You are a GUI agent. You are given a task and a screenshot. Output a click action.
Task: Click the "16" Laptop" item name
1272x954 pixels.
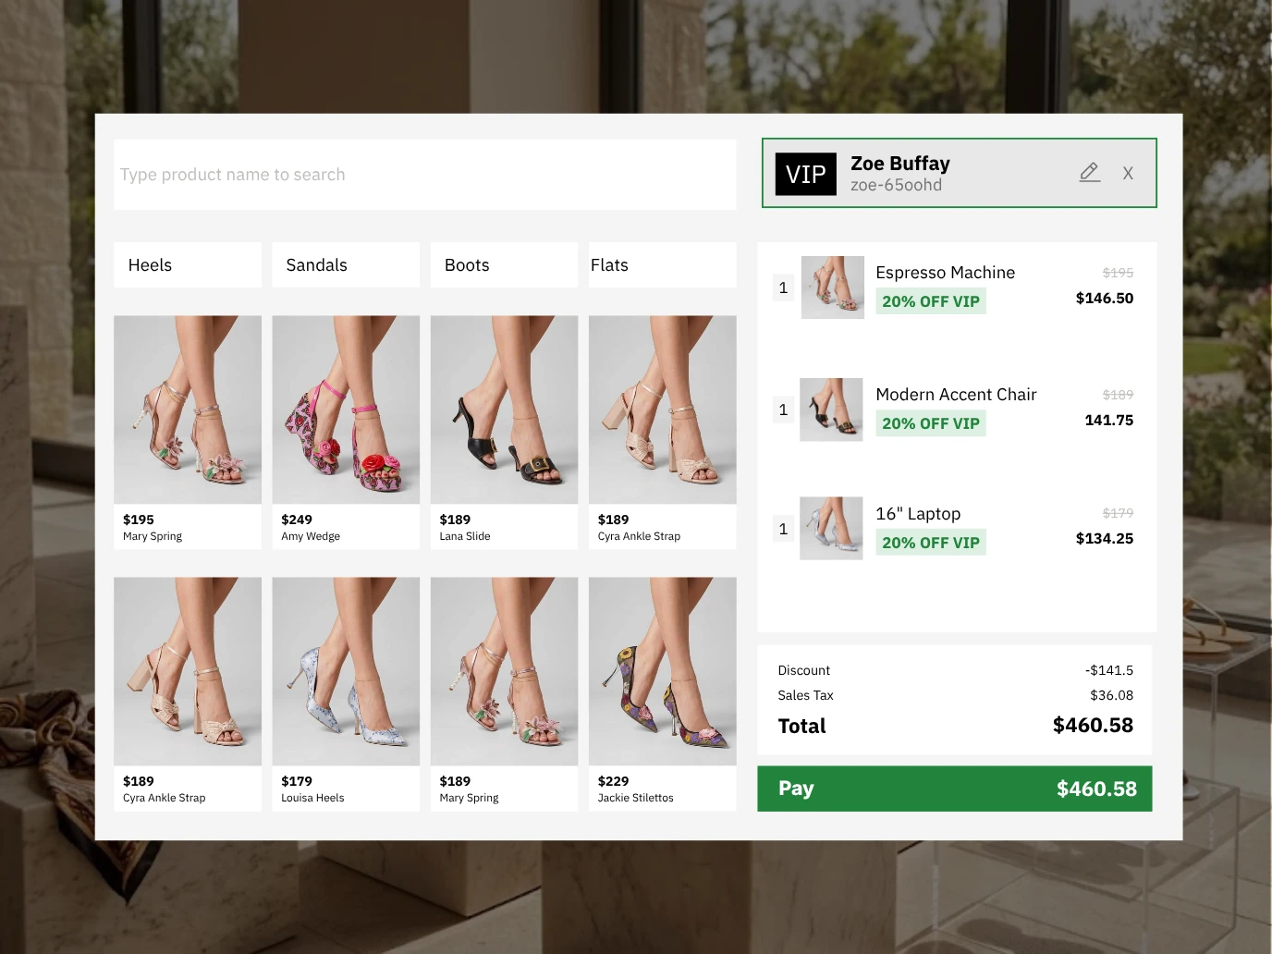(x=918, y=514)
